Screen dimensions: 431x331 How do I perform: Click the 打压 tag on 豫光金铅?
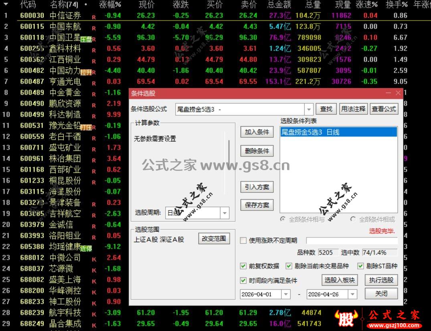coord(86,128)
